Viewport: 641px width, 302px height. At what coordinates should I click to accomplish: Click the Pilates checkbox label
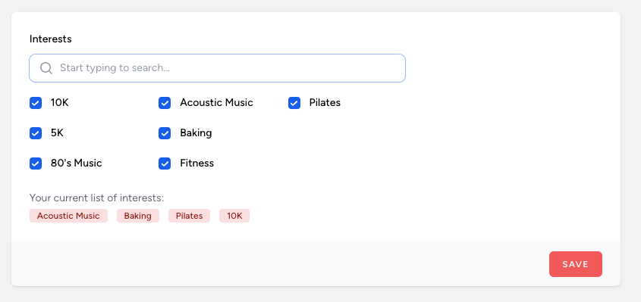coord(325,103)
